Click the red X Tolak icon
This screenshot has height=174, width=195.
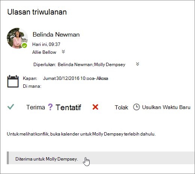(x=95, y=107)
